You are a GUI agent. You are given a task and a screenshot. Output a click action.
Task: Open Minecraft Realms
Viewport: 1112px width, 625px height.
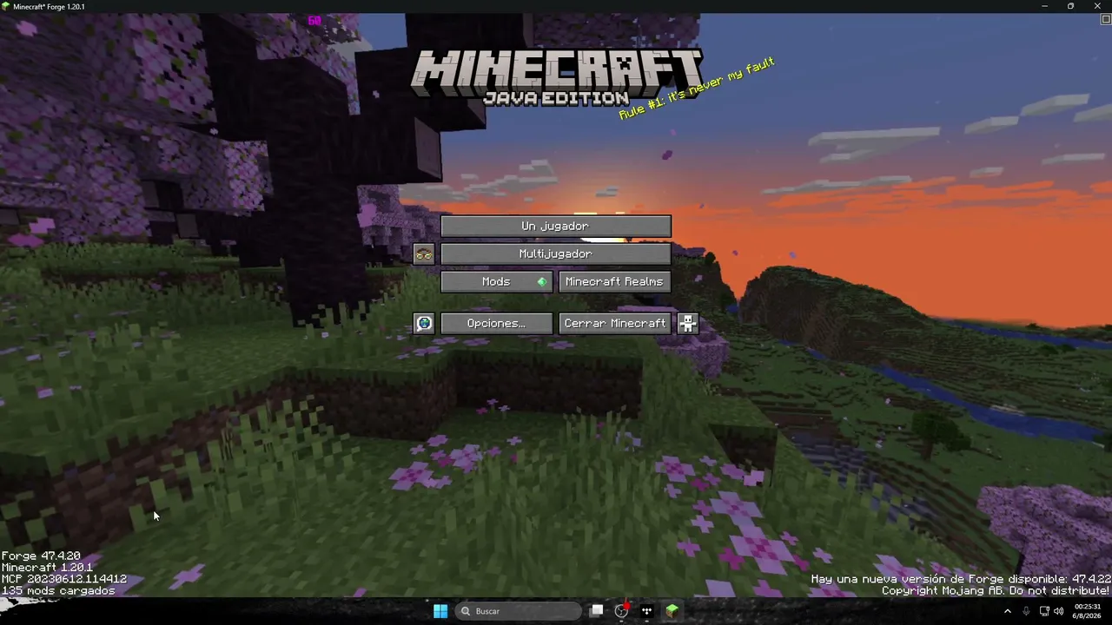coord(615,281)
